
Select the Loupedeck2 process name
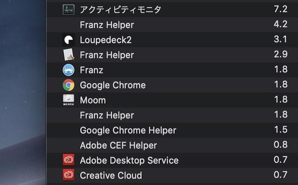106,40
